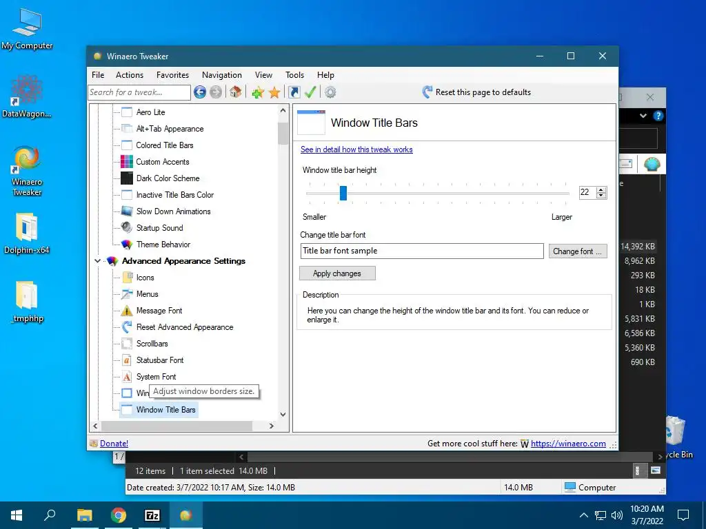706x529 pixels.
Task: Open taskbar Search icon
Action: pos(50,515)
